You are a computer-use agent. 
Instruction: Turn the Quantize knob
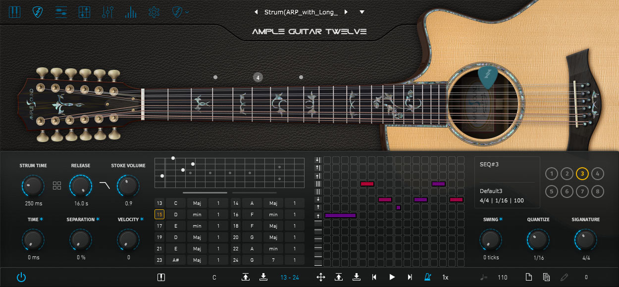point(538,240)
